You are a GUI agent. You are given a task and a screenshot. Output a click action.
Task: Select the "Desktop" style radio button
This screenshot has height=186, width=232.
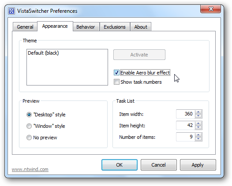(x=29, y=115)
